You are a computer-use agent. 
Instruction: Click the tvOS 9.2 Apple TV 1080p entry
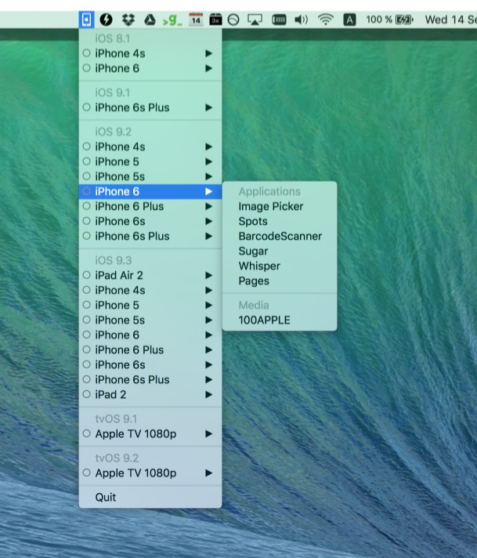click(150, 473)
